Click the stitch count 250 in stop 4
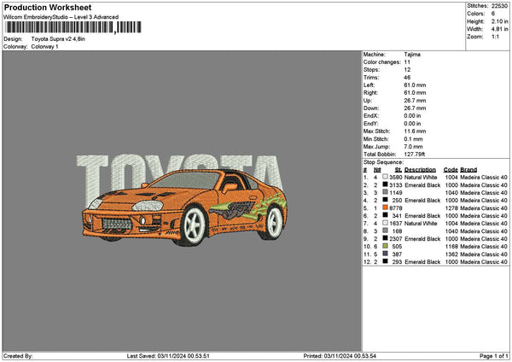This screenshot has width=512, height=362. tap(397, 201)
